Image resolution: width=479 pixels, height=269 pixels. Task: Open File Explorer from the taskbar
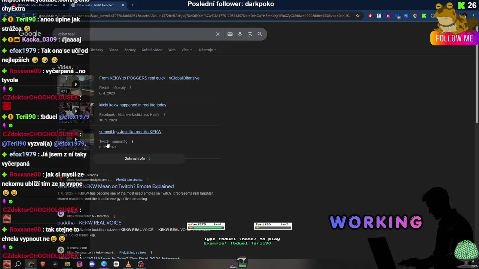pos(67,264)
